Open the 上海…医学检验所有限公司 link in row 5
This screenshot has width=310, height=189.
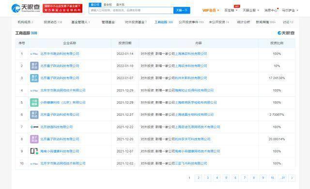[x=196, y=103]
